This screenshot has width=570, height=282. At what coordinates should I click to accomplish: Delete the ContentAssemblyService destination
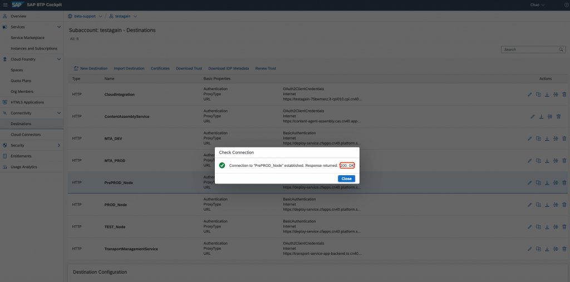[x=558, y=117]
